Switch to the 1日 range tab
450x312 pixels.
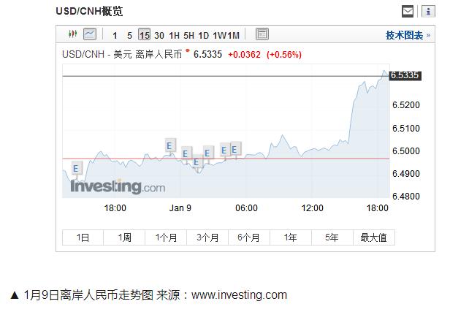pos(83,237)
